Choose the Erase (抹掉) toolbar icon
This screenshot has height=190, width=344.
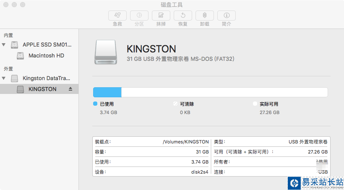coord(161,16)
